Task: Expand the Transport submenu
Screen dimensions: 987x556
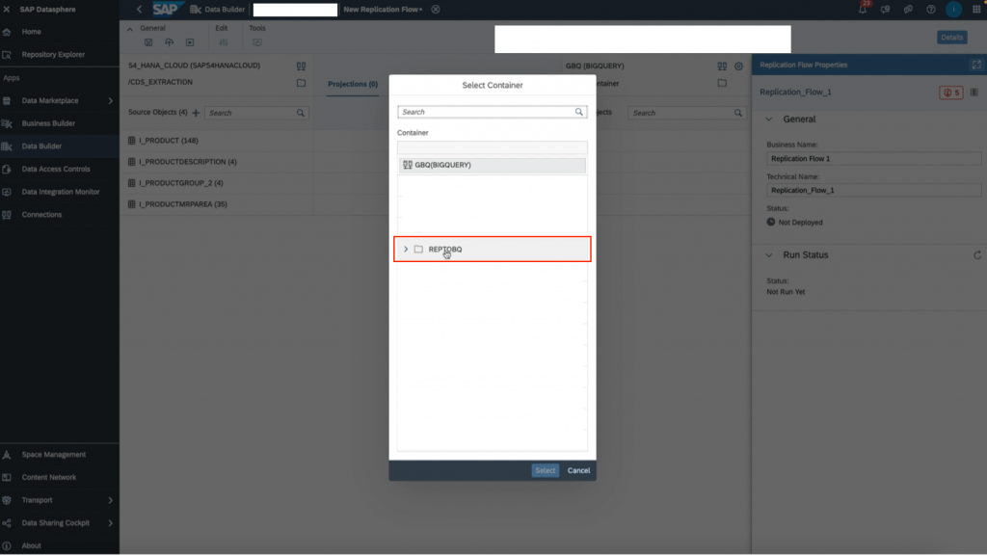Action: pos(110,501)
